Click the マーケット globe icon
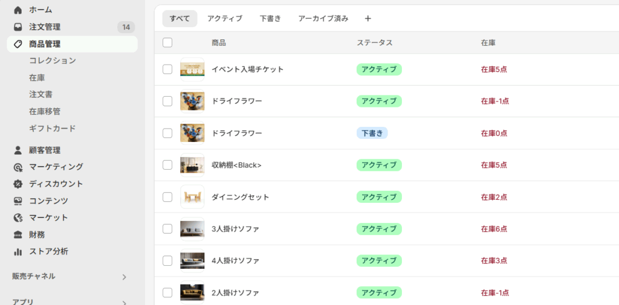Viewport: 619px width, 305px height. coord(18,218)
